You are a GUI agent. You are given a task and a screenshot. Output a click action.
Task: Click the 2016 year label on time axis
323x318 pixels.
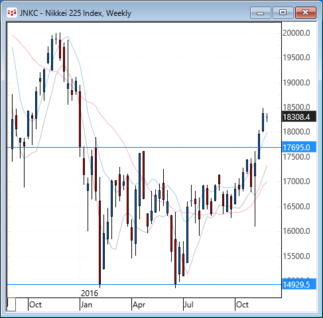click(x=90, y=293)
